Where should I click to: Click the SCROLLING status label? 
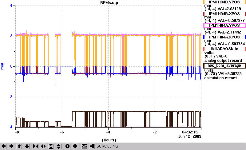pos(107,146)
